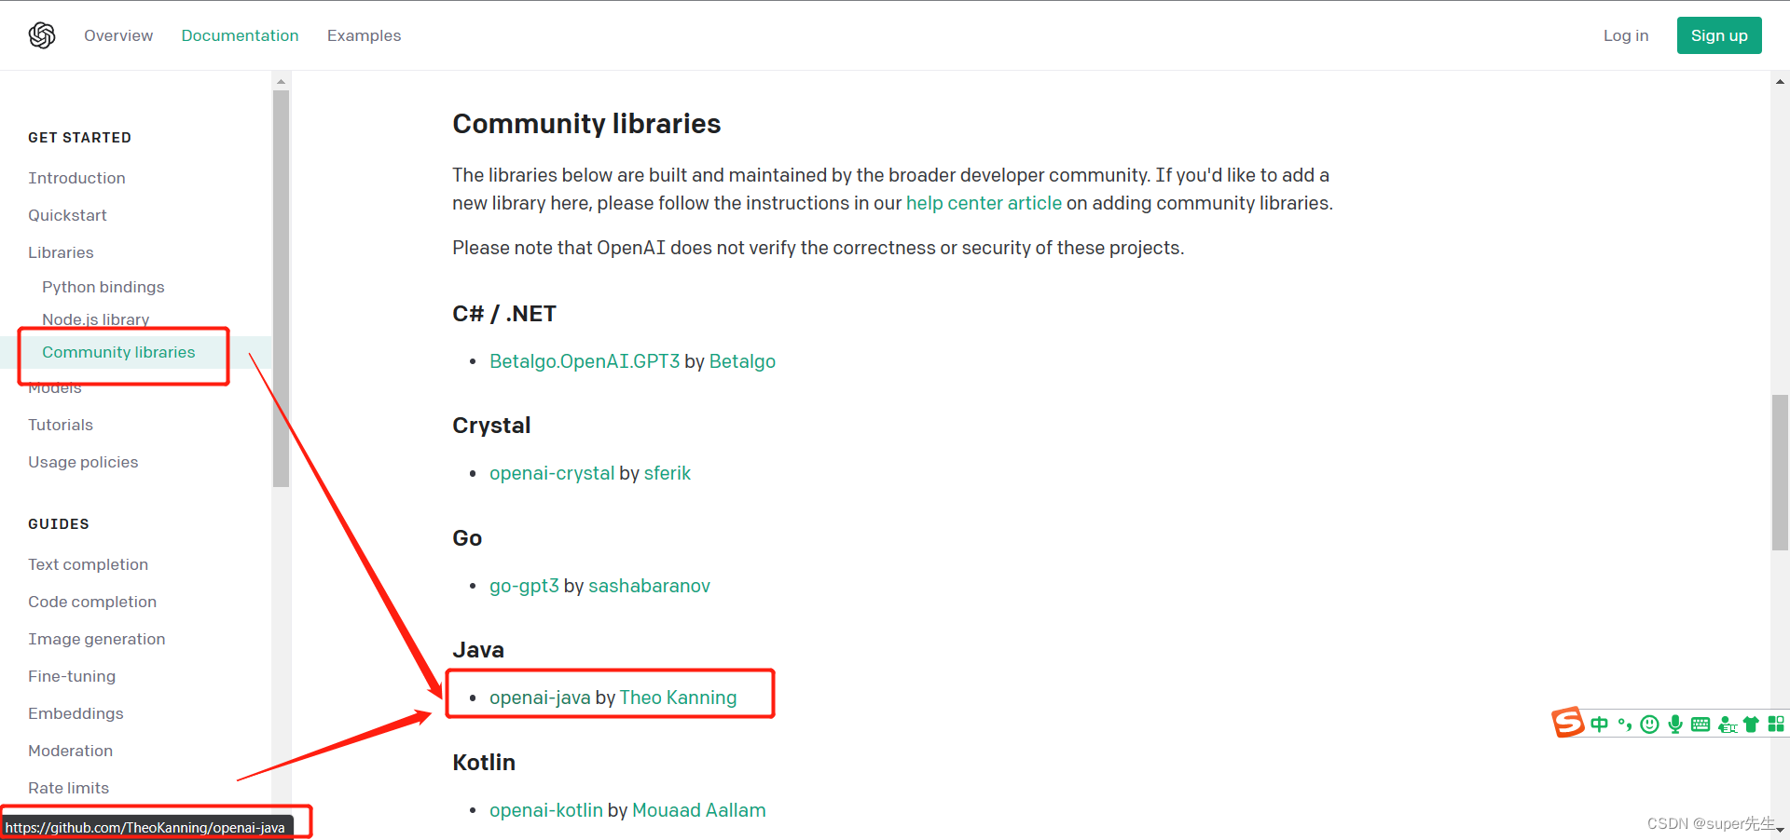Open Sogou emoji smiley panel

pos(1650,725)
